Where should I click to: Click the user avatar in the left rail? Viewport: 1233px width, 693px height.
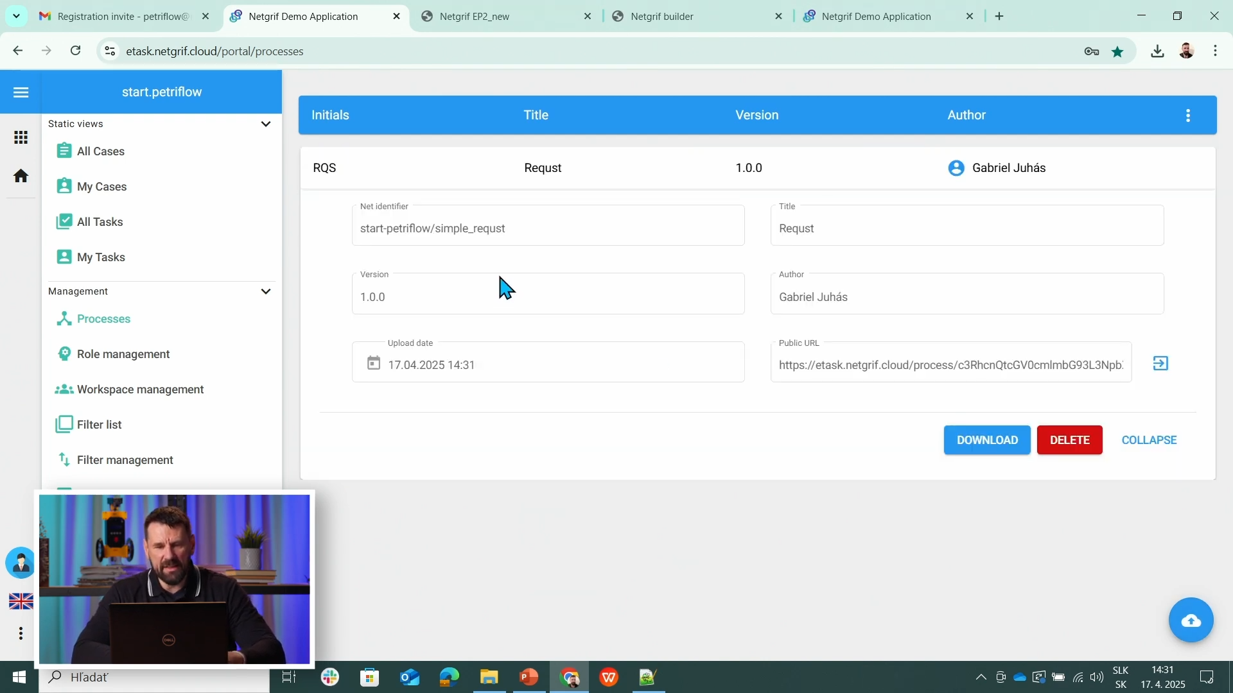(x=21, y=563)
